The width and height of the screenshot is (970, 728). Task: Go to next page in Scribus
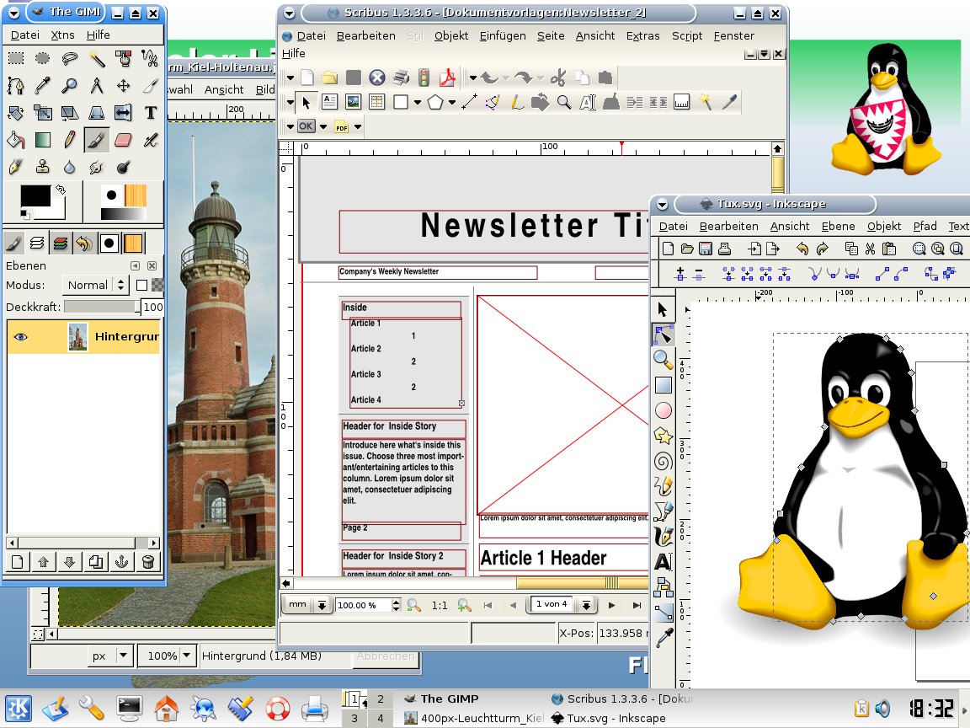click(x=612, y=606)
